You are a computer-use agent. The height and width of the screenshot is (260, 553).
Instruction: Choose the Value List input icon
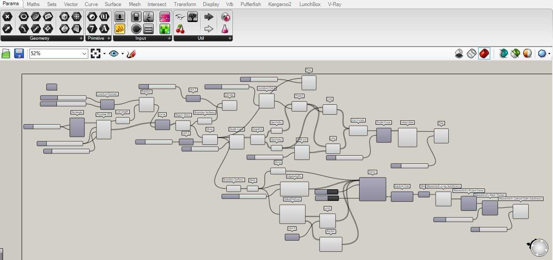(148, 29)
